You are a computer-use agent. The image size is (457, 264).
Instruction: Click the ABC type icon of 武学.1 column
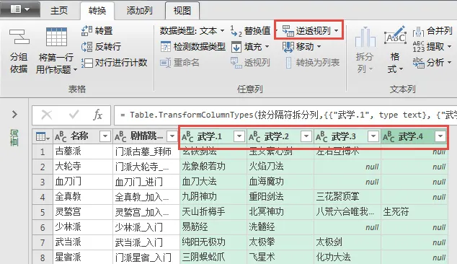point(187,136)
